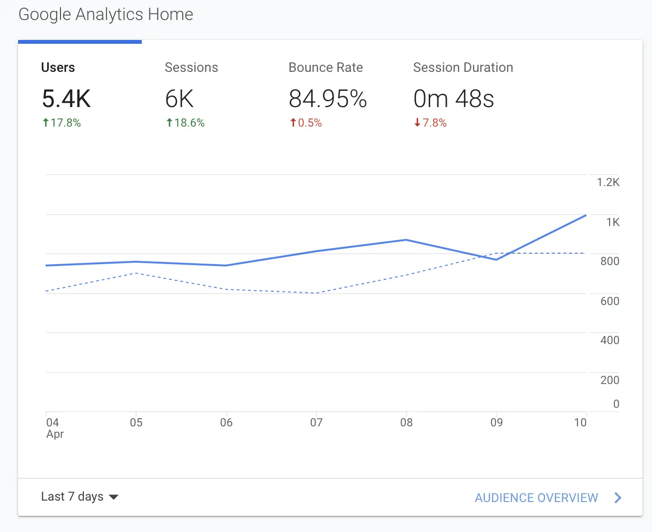The height and width of the screenshot is (532, 652).
Task: Open the Last 7 days dropdown
Action: pos(79,497)
